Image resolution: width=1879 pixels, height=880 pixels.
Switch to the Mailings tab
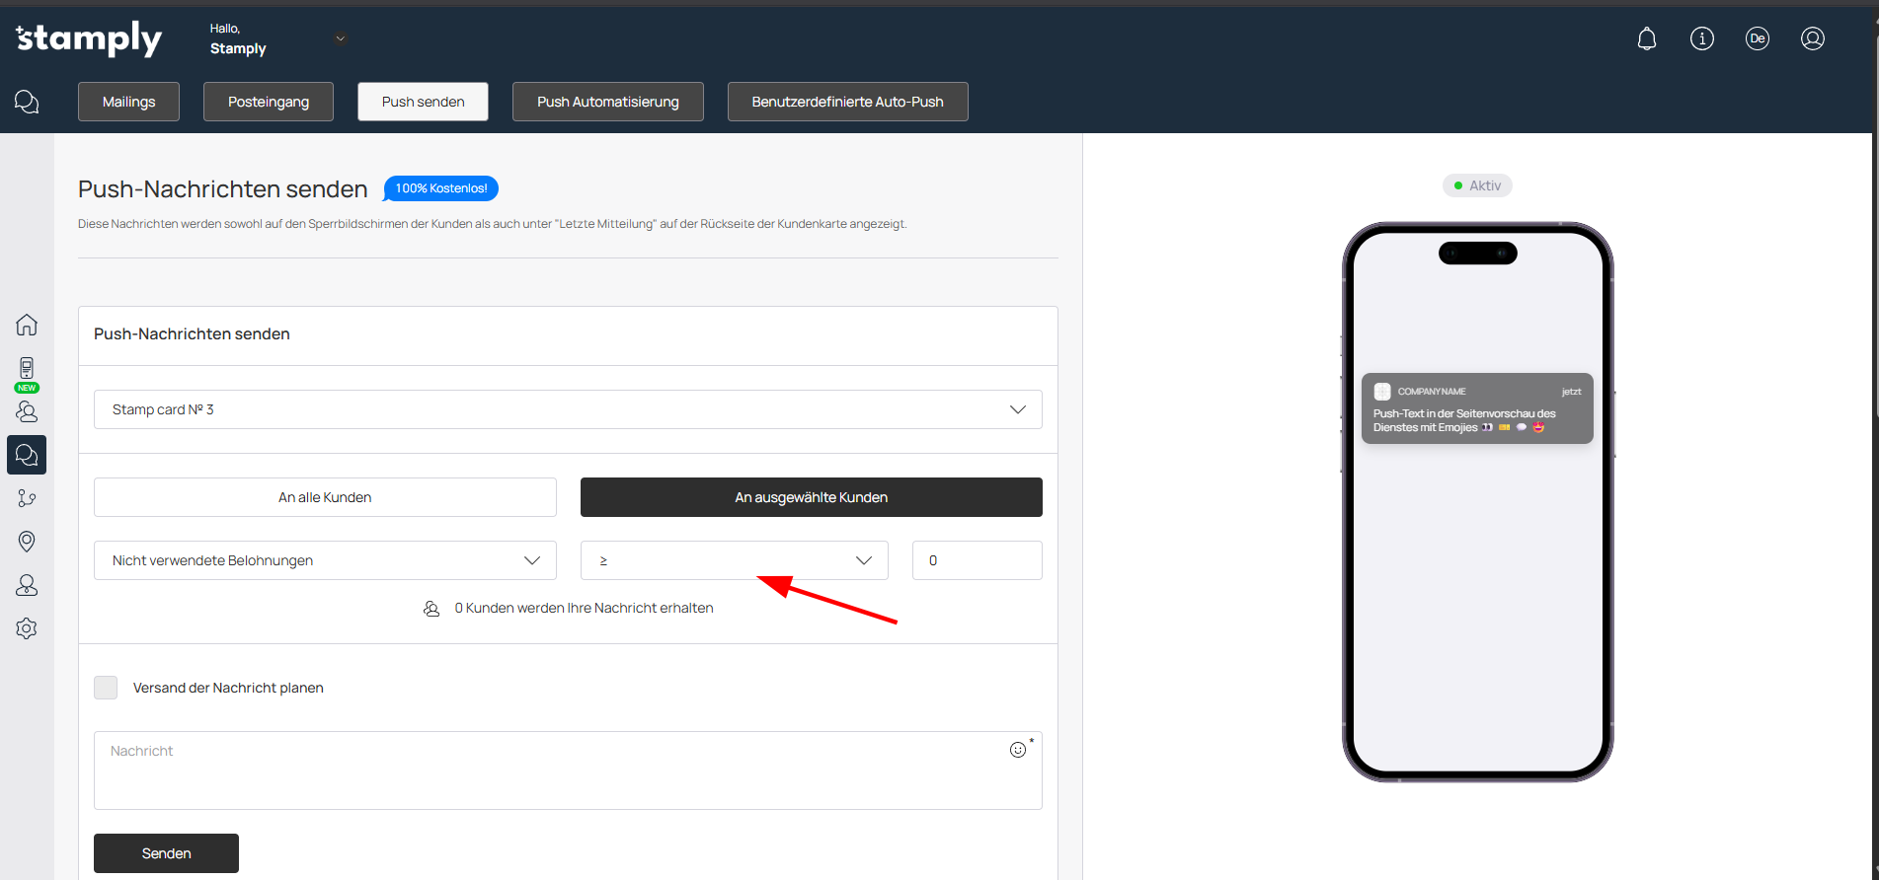pos(128,102)
